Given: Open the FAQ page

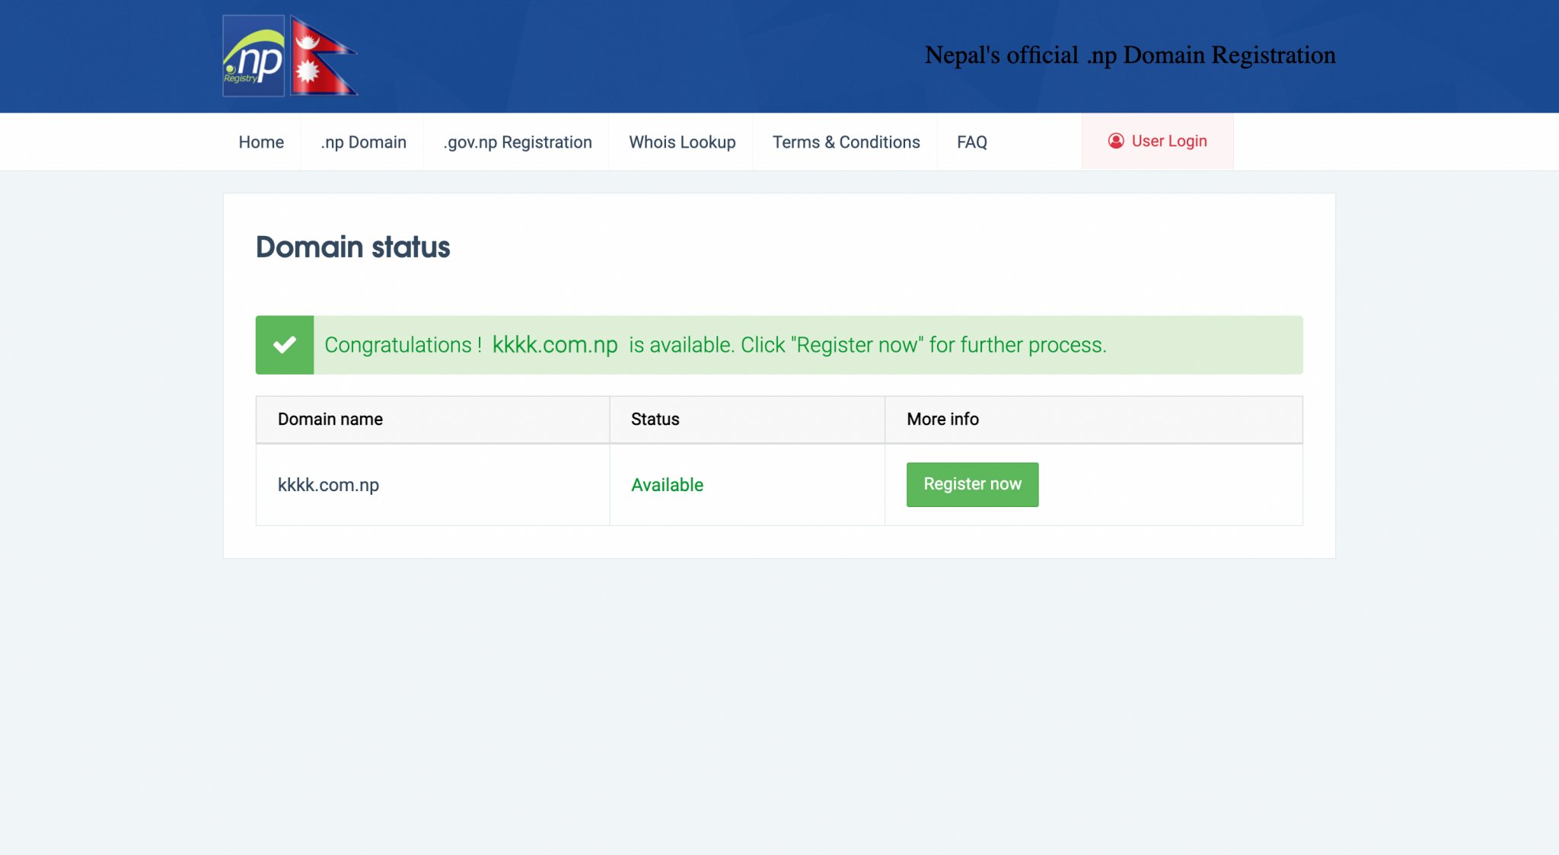Looking at the screenshot, I should coord(971,142).
